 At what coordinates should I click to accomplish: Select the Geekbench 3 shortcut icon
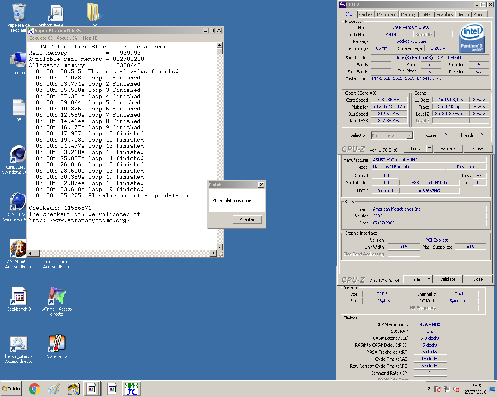tap(18, 296)
